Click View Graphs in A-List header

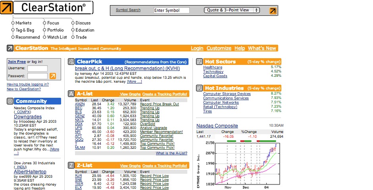[131, 94]
